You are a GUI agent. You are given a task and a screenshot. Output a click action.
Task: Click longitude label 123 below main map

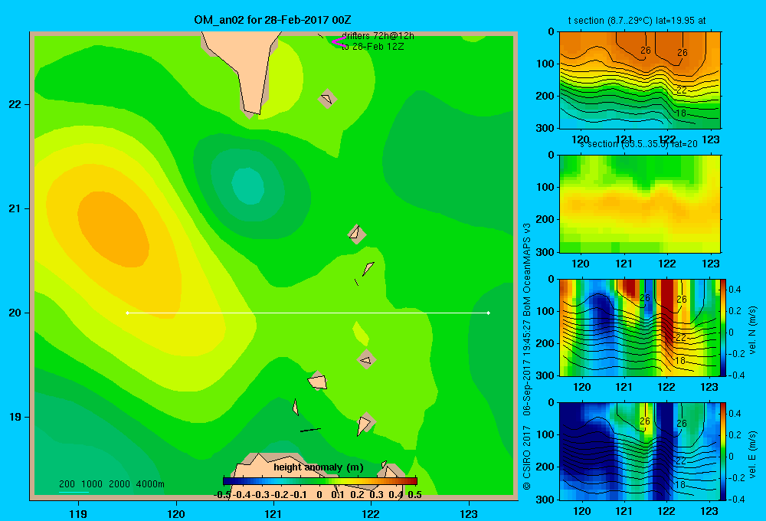(469, 513)
